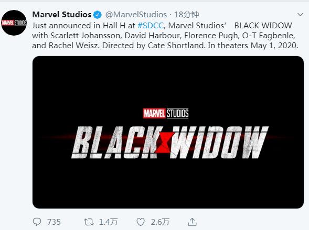
Task: Click the blue verified badge icon
Action: [97, 15]
